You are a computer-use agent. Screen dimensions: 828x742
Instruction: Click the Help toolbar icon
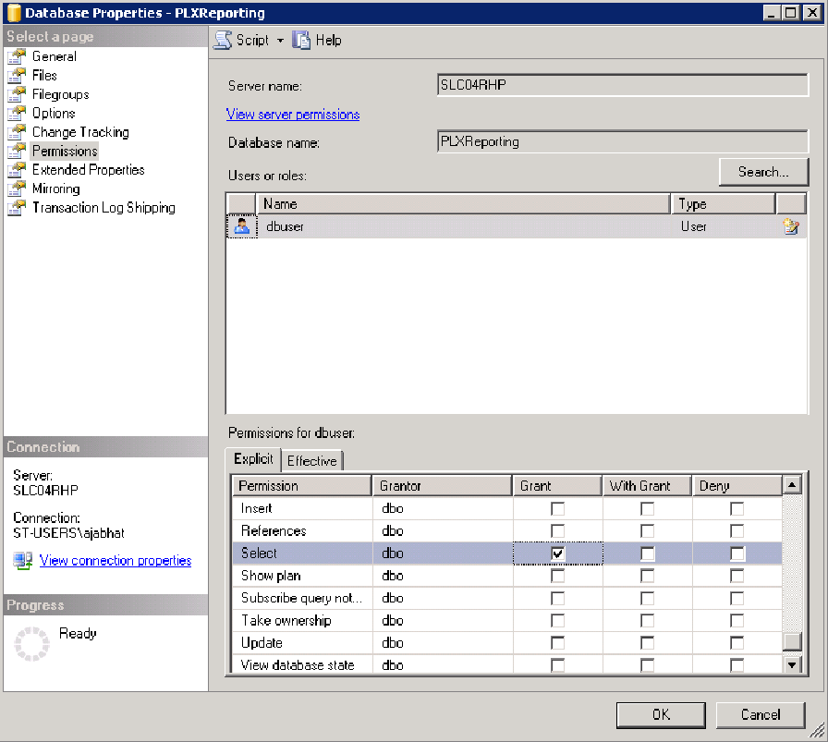(x=301, y=40)
